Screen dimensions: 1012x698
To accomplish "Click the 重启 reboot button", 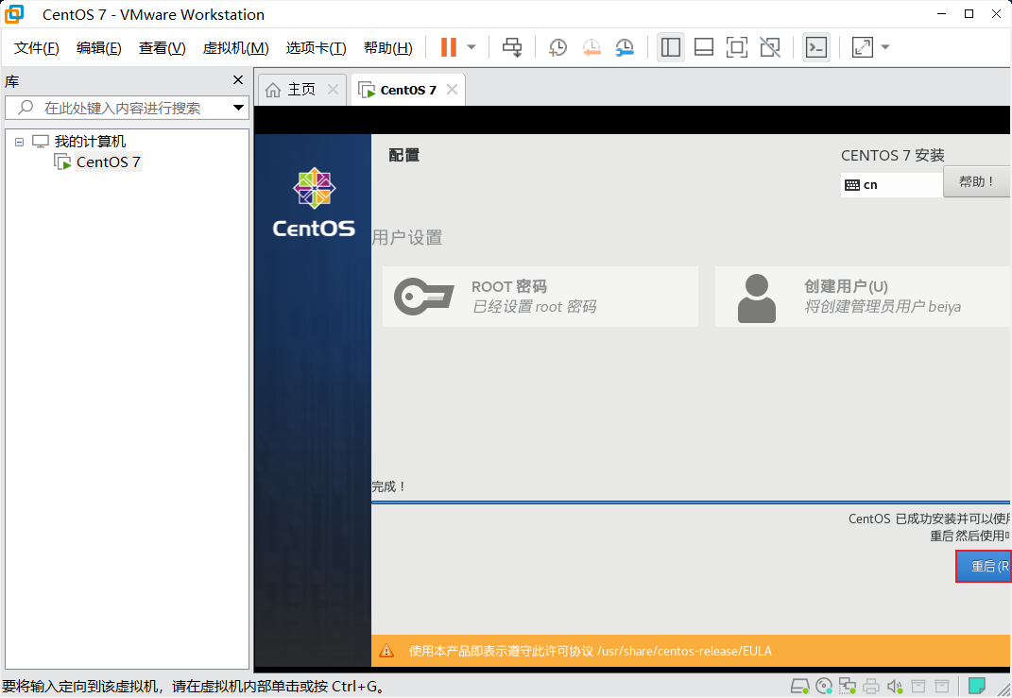I will point(984,566).
